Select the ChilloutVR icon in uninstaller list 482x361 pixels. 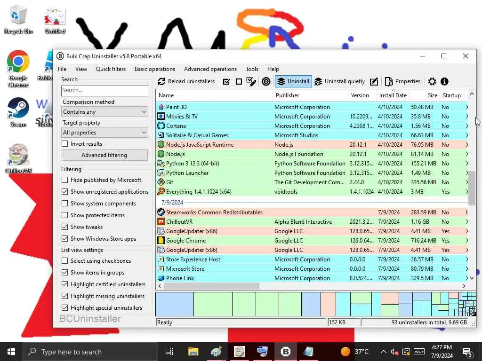click(x=161, y=222)
